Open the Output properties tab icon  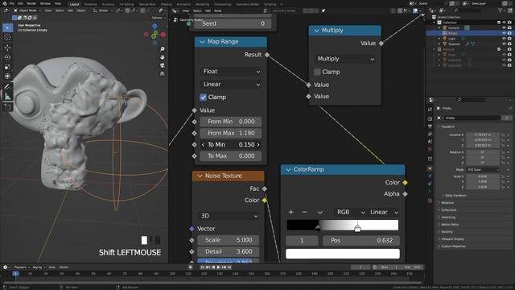pos(430,126)
